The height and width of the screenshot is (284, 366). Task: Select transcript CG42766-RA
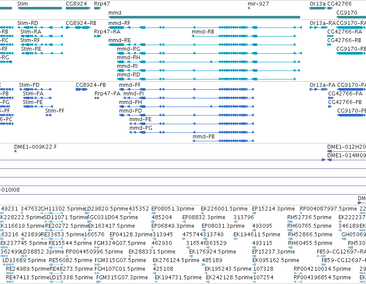pyautogui.click(x=331, y=36)
